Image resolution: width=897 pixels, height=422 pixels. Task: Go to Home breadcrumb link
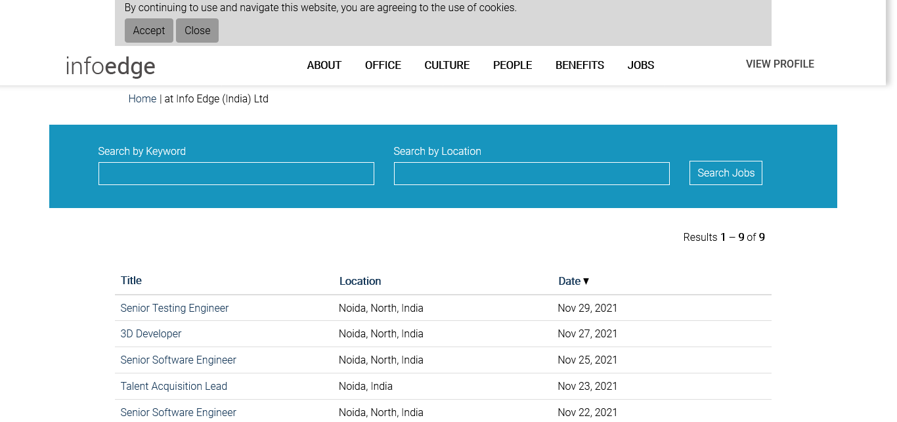[142, 99]
